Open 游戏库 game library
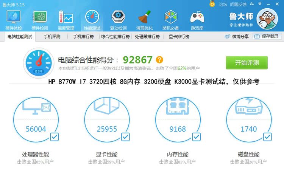This screenshot has height=189, width=284. [197, 20]
